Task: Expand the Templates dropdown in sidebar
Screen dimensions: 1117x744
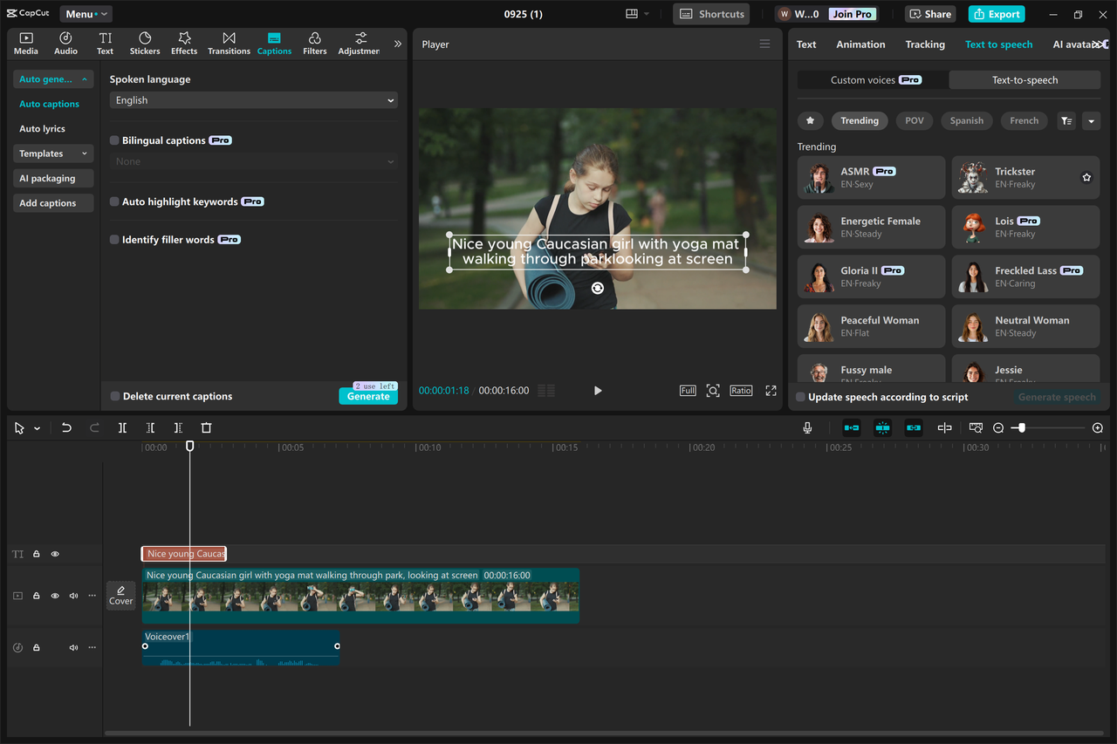Action: (52, 154)
